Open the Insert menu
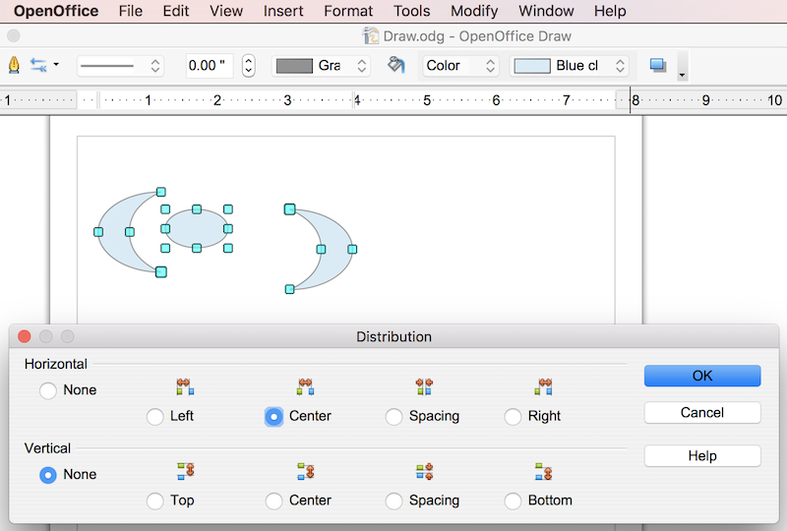The width and height of the screenshot is (787, 531). point(283,11)
